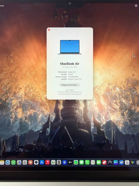Open Google Ads app in Dock
Image resolution: width=139 pixels, height=186 pixels.
[19, 162]
